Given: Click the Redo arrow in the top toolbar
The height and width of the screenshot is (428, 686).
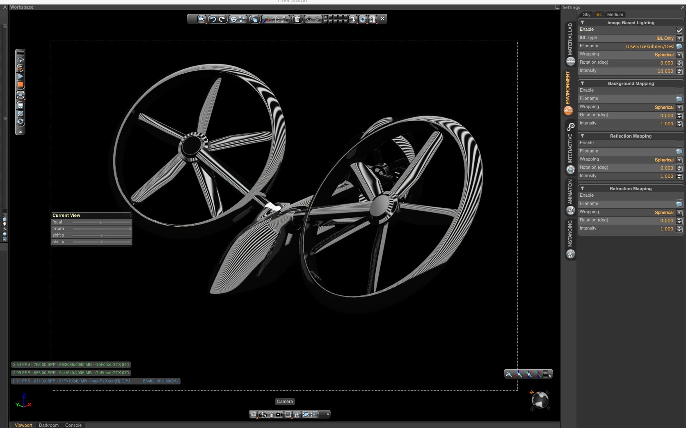Looking at the screenshot, I should point(222,19).
